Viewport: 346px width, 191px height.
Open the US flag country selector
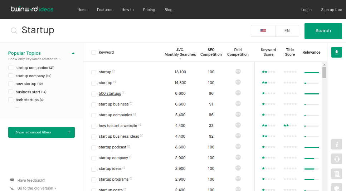point(263,31)
